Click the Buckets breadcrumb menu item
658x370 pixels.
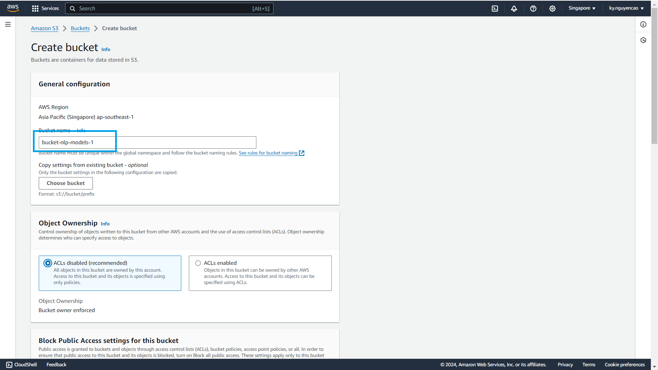click(80, 28)
